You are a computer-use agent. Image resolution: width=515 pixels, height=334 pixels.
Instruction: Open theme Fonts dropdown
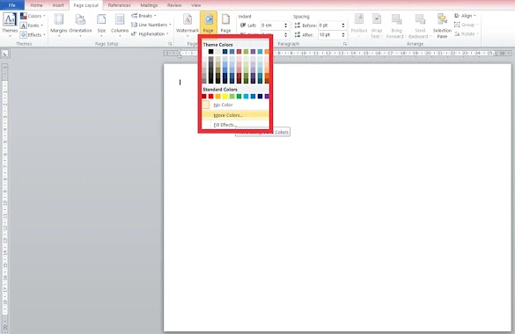point(32,25)
